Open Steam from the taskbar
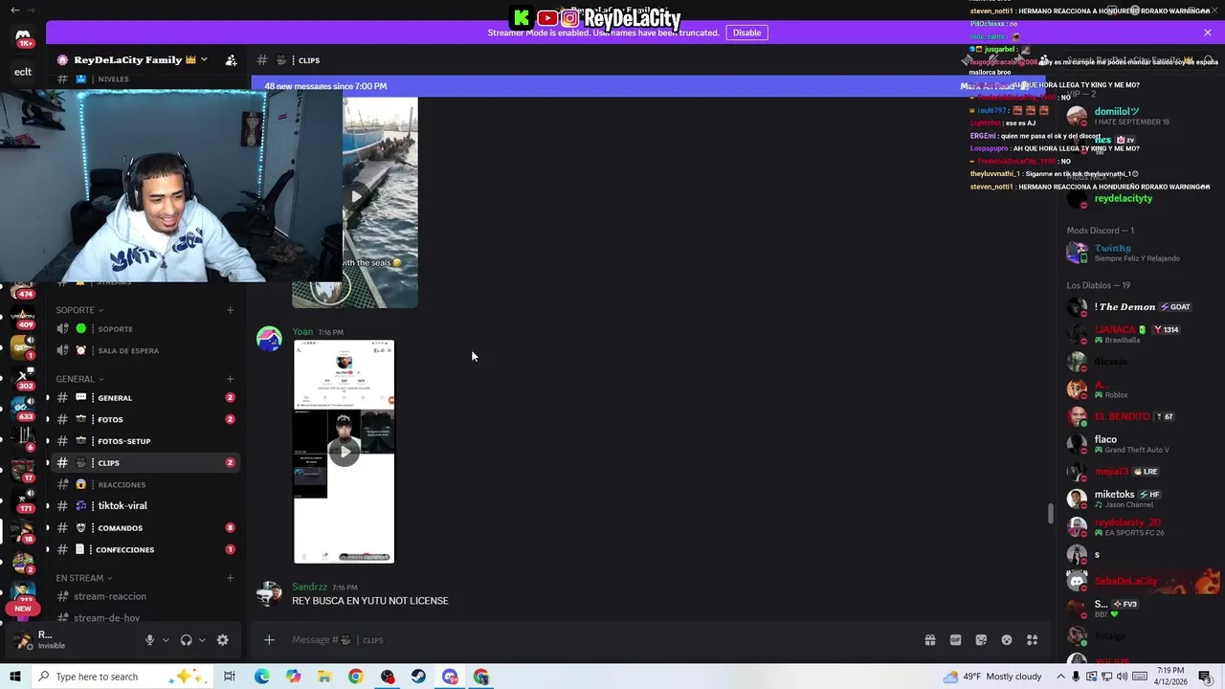The height and width of the screenshot is (689, 1225). (418, 677)
